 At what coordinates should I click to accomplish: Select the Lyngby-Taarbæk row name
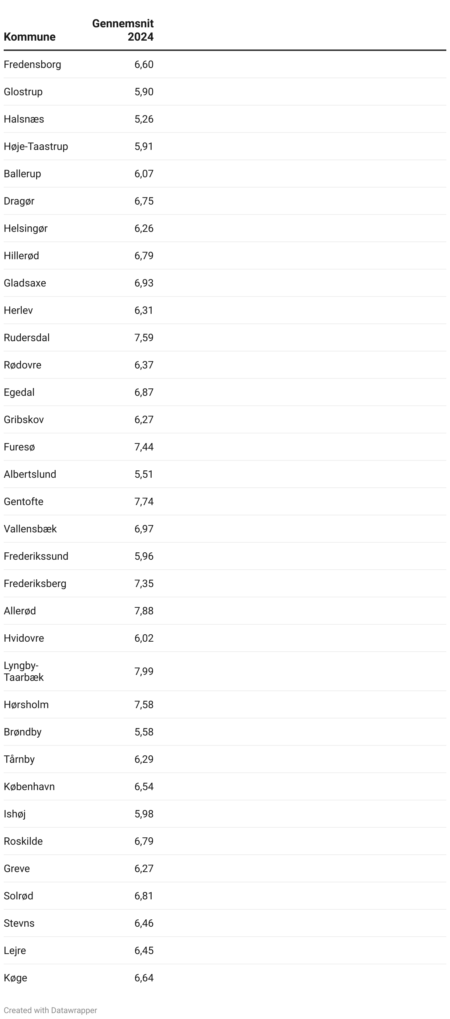pyautogui.click(x=24, y=671)
